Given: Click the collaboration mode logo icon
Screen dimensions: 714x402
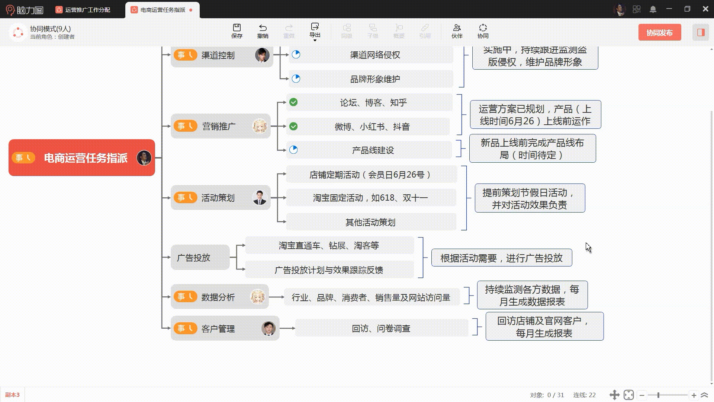Looking at the screenshot, I should (x=18, y=32).
